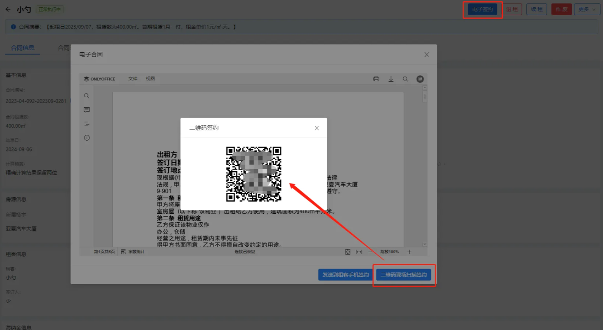603x330 pixels.
Task: Click the 连接已恢复 status text
Action: 245,252
